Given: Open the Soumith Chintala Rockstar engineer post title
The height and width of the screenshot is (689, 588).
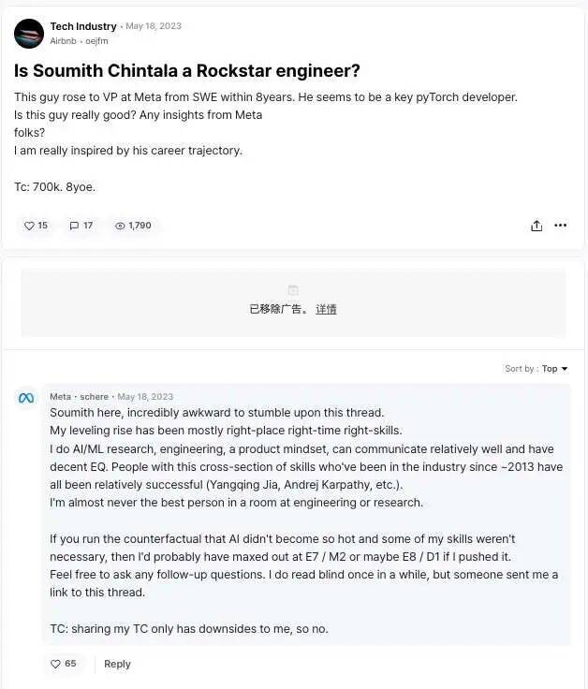Looking at the screenshot, I should 187,70.
